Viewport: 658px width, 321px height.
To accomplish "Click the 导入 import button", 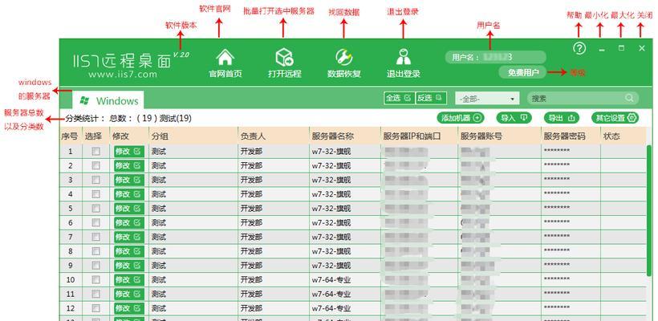I will [514, 118].
